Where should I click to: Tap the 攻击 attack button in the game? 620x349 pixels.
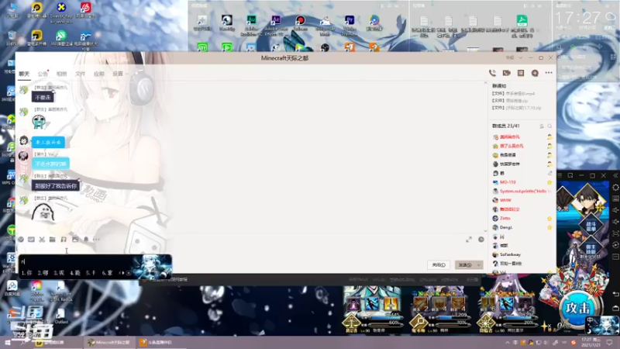tap(578, 308)
